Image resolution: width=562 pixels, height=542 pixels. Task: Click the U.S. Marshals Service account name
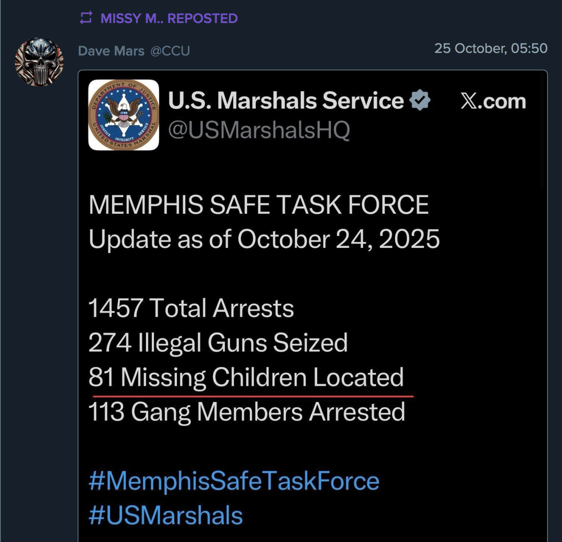(286, 100)
